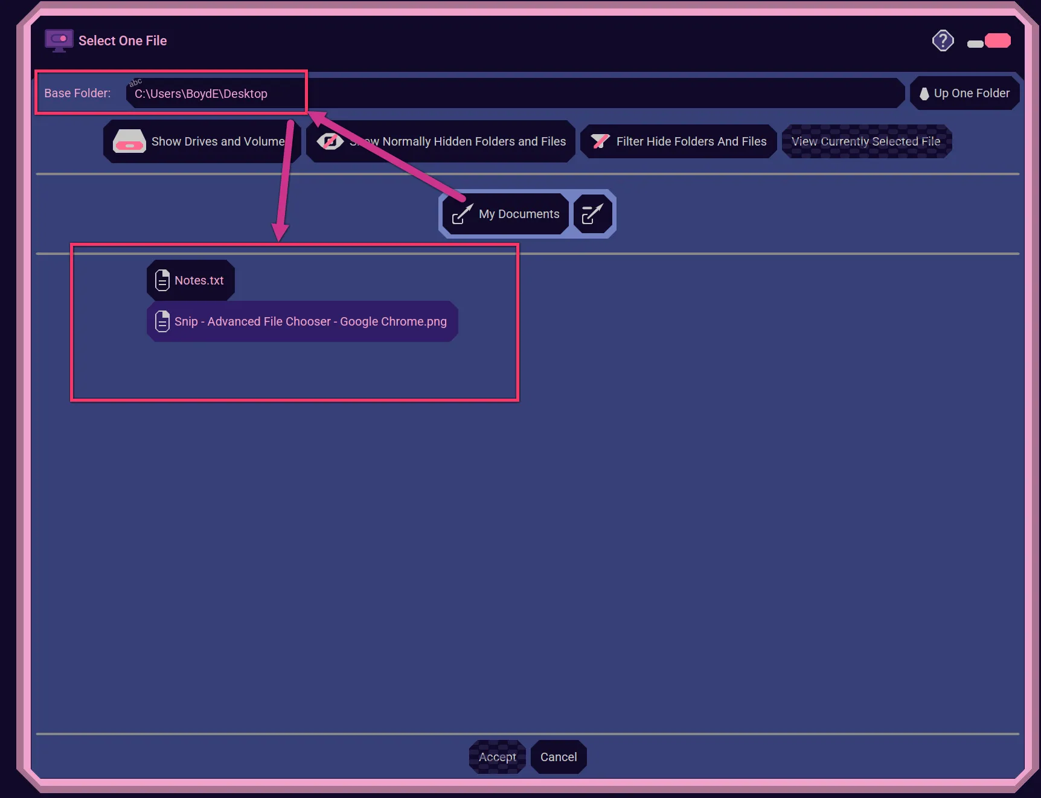Cancel the file selection dialog

[x=559, y=757]
